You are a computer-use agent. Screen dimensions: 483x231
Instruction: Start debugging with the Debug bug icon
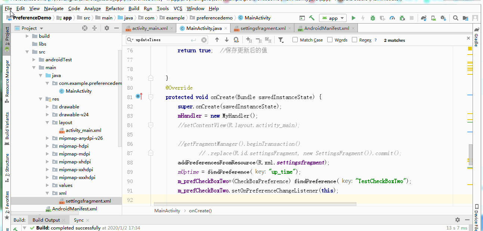[x=373, y=18]
